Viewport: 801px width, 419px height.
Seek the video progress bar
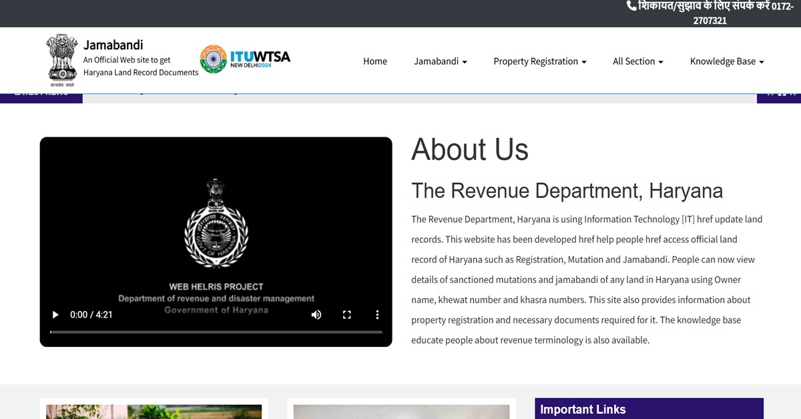(216, 332)
